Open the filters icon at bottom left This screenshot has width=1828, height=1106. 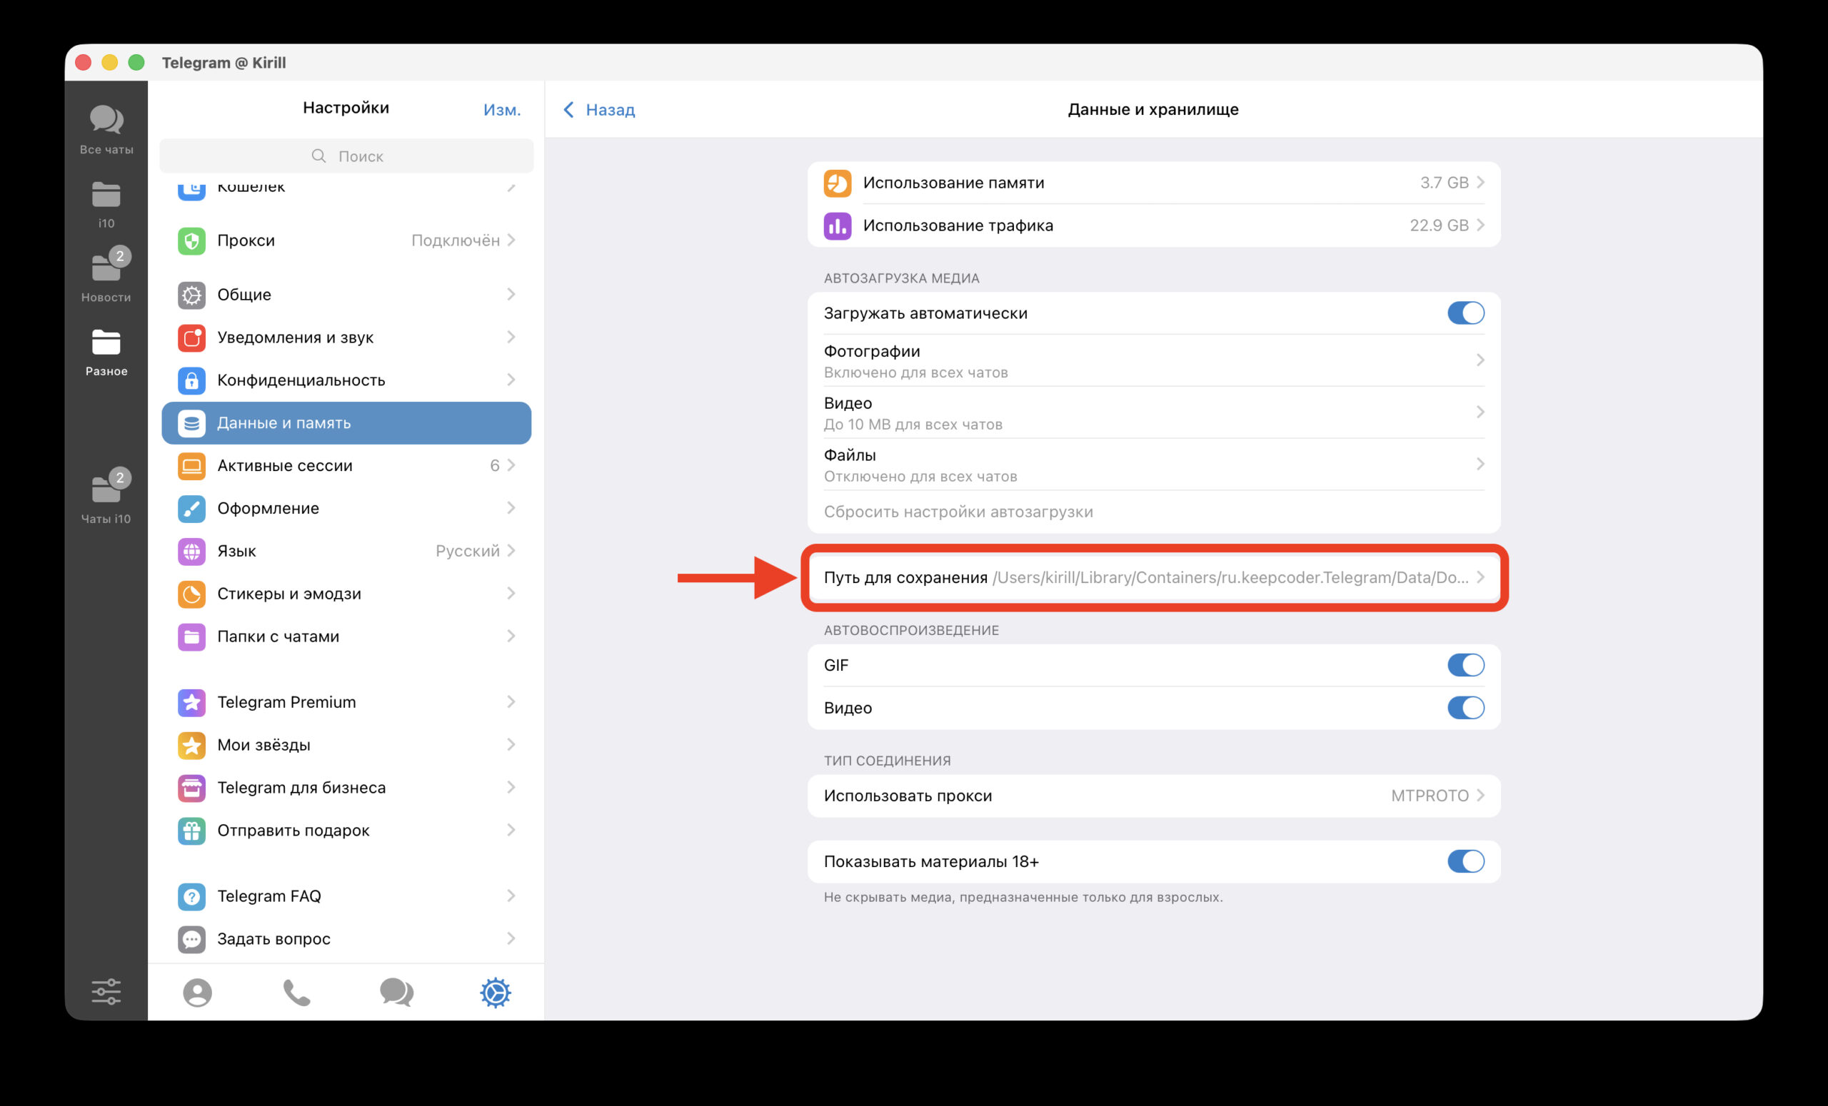(x=106, y=992)
